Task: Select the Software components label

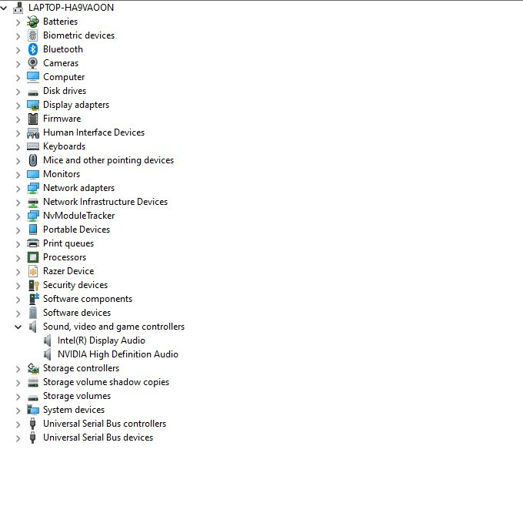Action: coord(88,299)
